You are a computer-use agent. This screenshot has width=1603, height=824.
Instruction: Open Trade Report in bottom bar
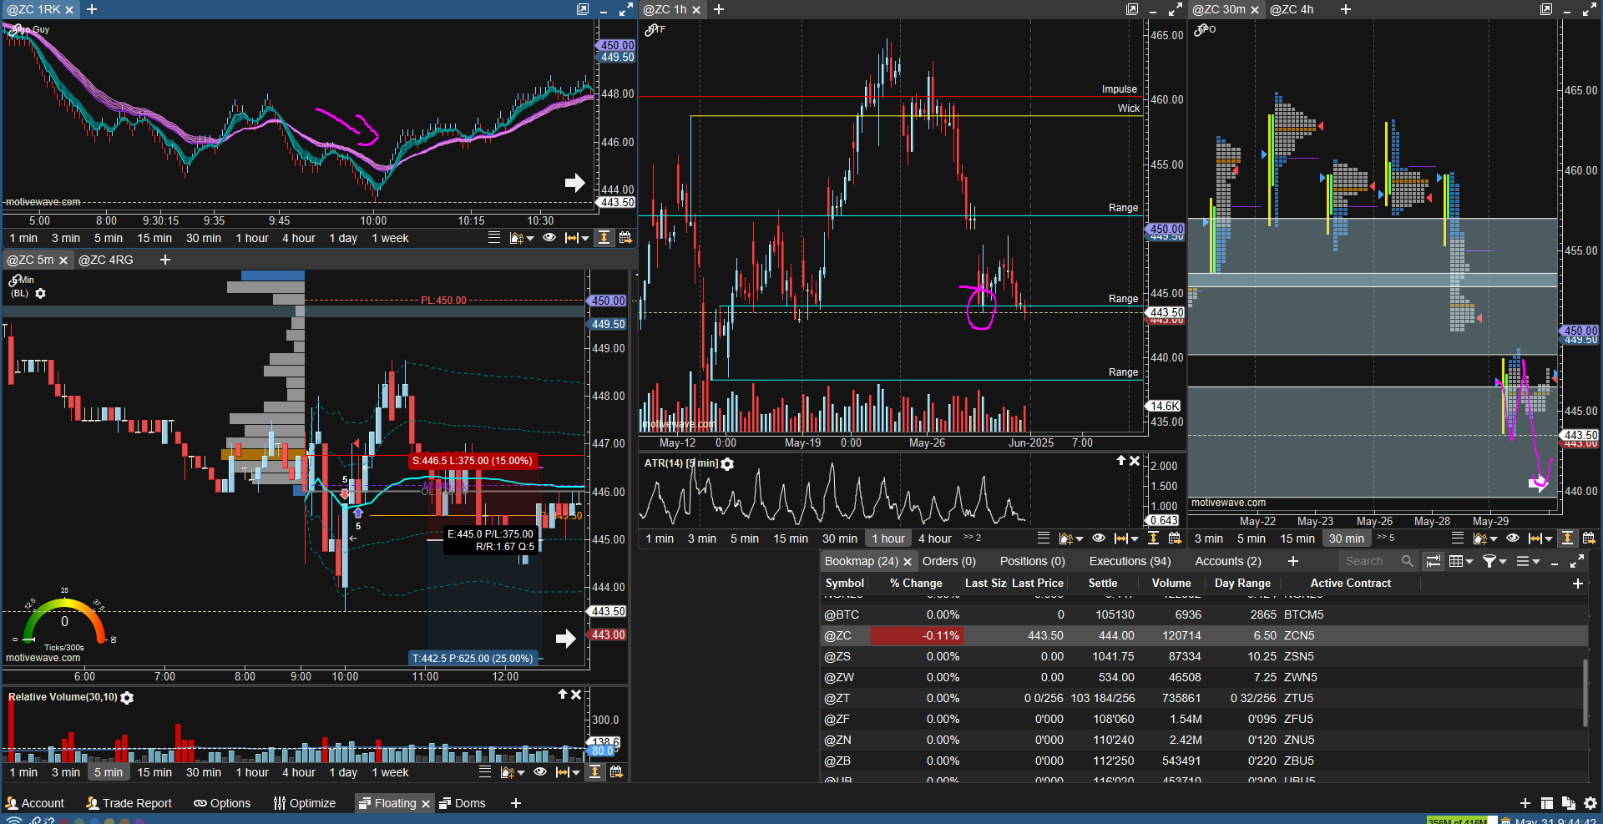coord(129,803)
